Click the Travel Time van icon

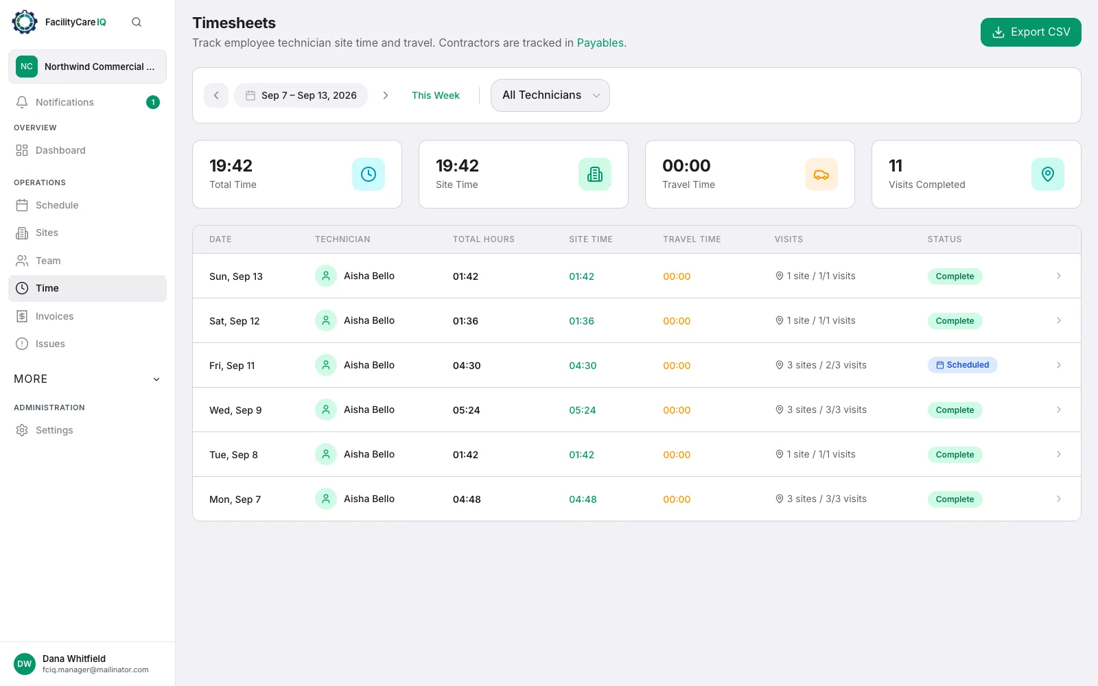pos(821,174)
